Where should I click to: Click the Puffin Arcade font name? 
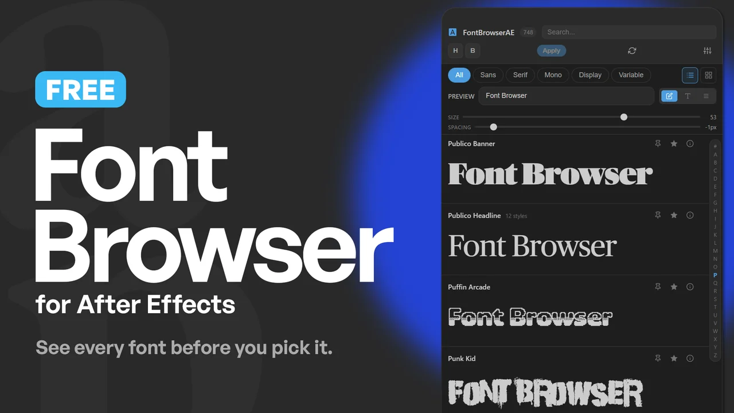pos(469,287)
